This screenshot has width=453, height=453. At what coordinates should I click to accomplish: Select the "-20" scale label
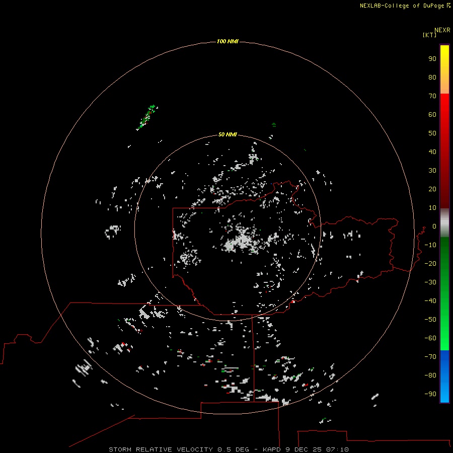click(430, 263)
